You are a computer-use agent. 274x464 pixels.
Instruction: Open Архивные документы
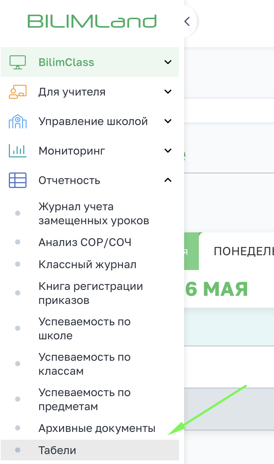pyautogui.click(x=97, y=428)
